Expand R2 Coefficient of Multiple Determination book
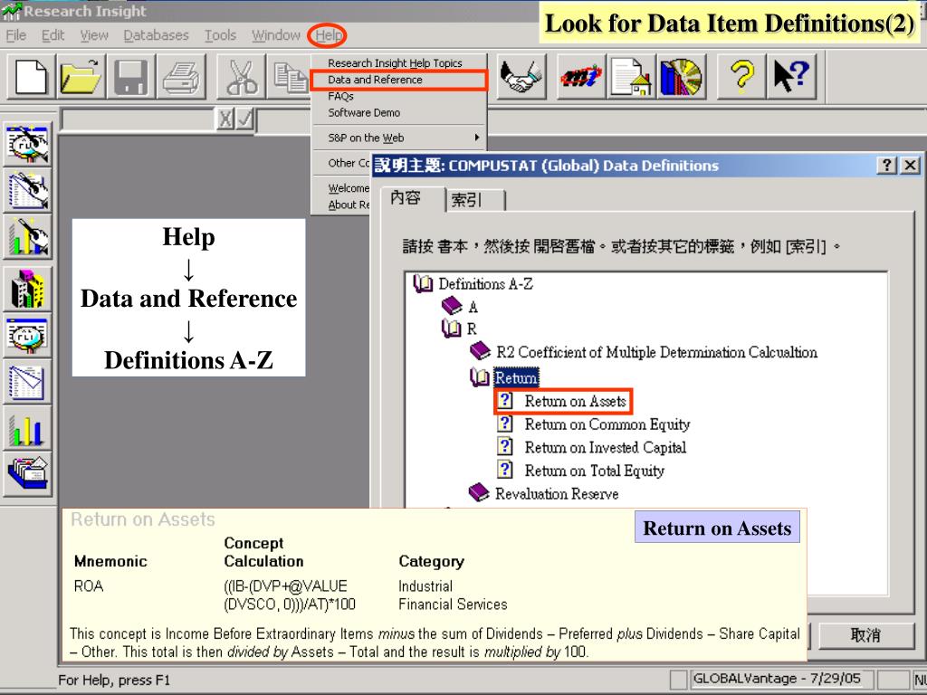The height and width of the screenshot is (695, 927). coord(480,352)
